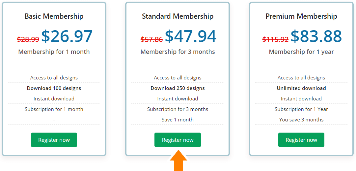Click the orange arrow below Standard card
Viewport: 356px width, 171px height.
(178, 161)
